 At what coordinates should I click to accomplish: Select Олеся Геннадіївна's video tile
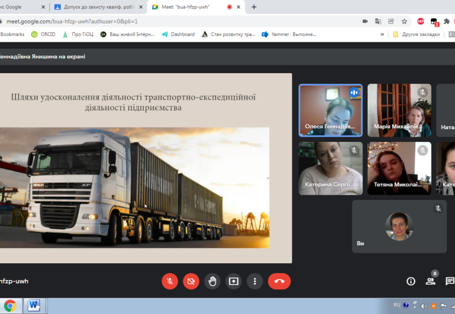[x=330, y=110]
